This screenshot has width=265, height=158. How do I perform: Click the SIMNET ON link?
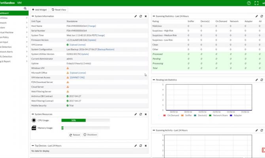[77, 77]
